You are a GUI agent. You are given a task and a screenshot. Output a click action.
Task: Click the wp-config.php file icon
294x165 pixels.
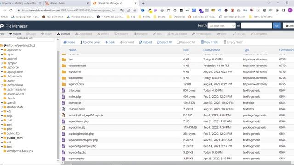(63, 152)
